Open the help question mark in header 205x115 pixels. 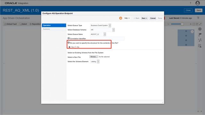(190, 3)
